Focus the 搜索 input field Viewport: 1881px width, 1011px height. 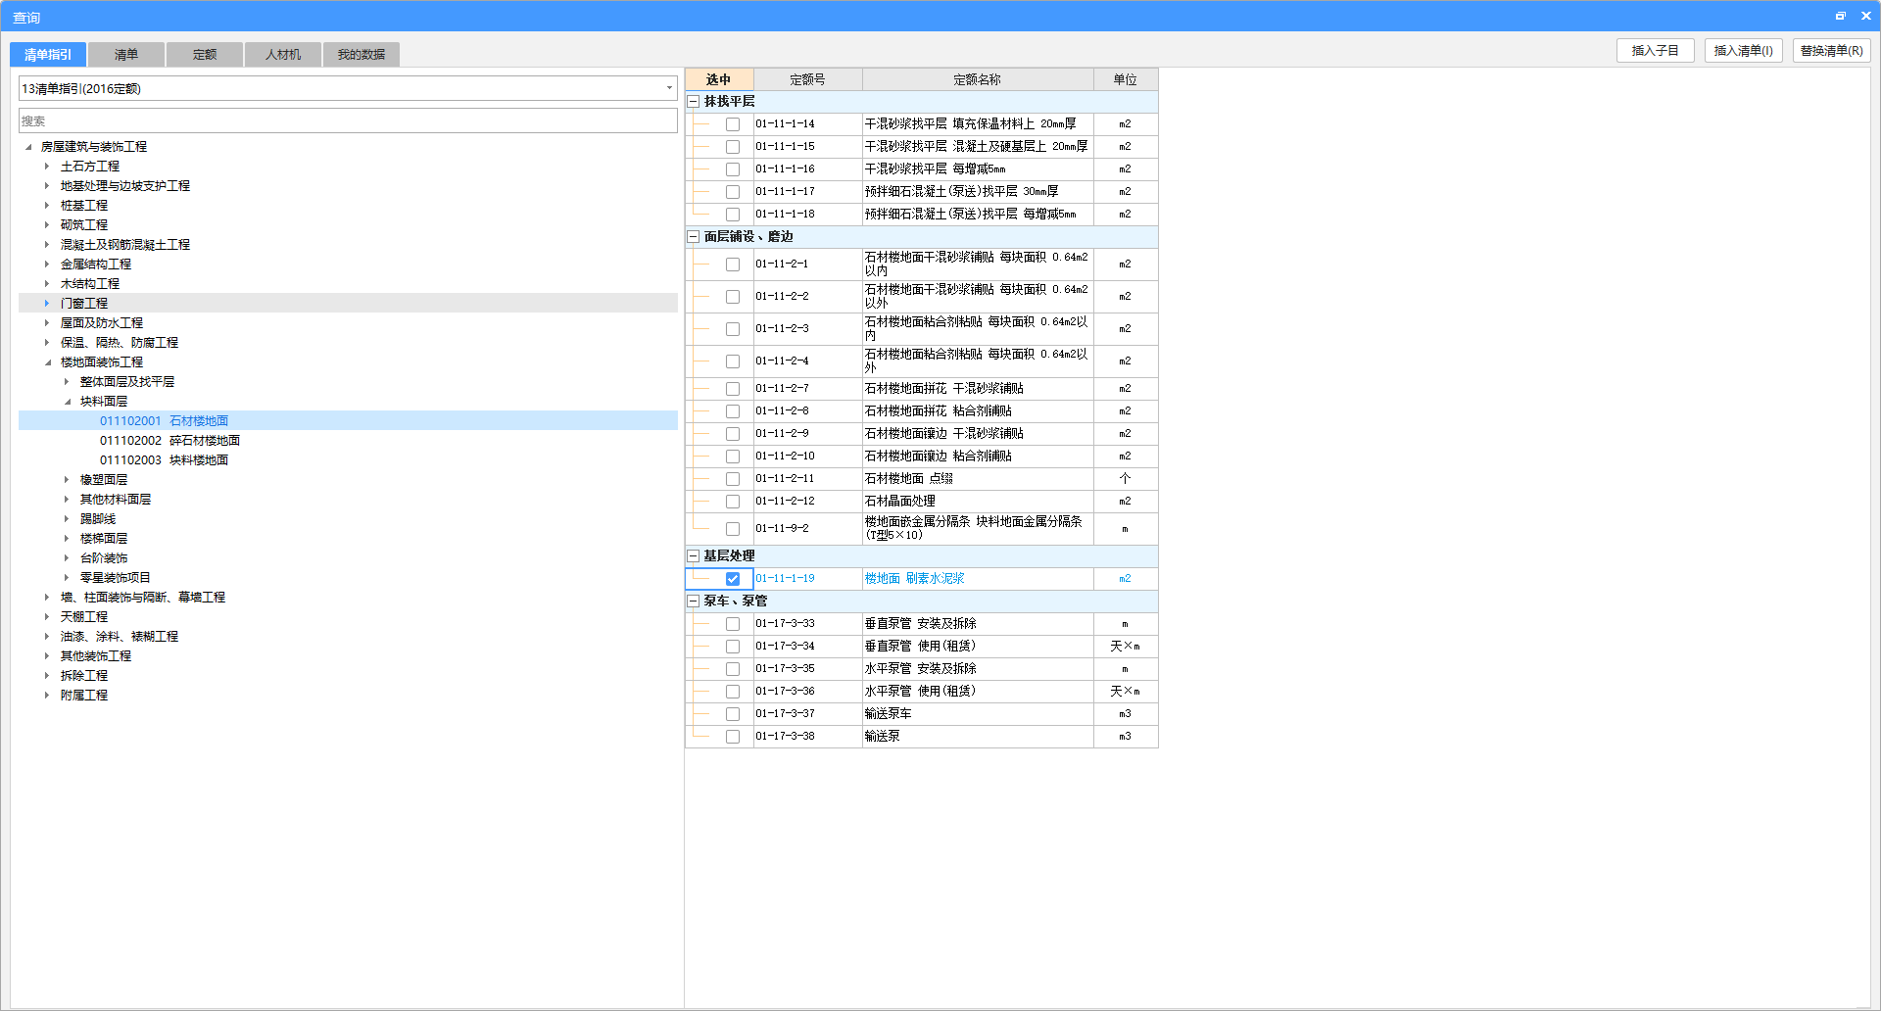pyautogui.click(x=349, y=120)
